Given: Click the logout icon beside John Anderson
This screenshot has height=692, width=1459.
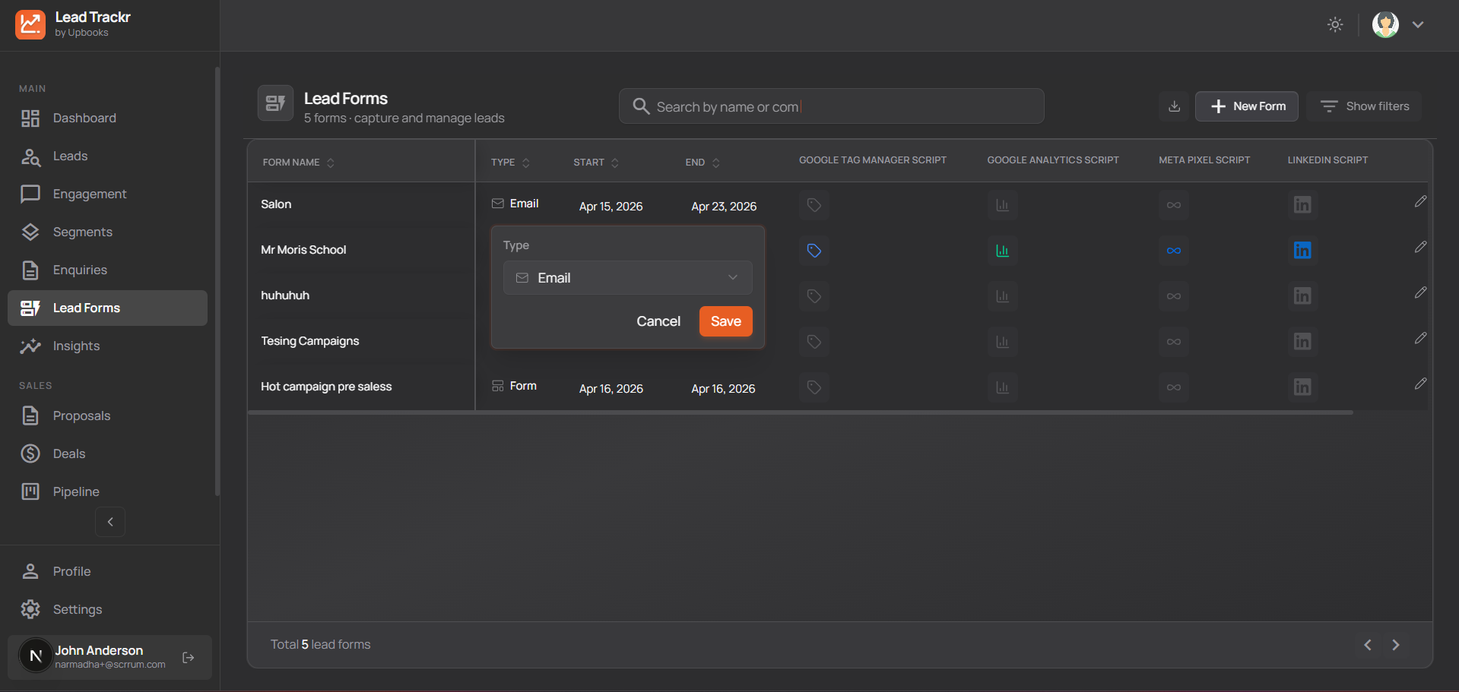Looking at the screenshot, I should (189, 658).
